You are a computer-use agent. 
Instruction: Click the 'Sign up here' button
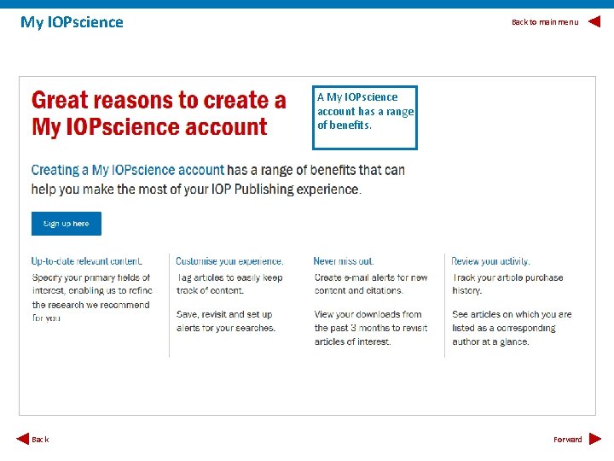pos(67,224)
